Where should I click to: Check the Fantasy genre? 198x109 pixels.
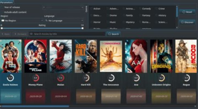coord(140,15)
